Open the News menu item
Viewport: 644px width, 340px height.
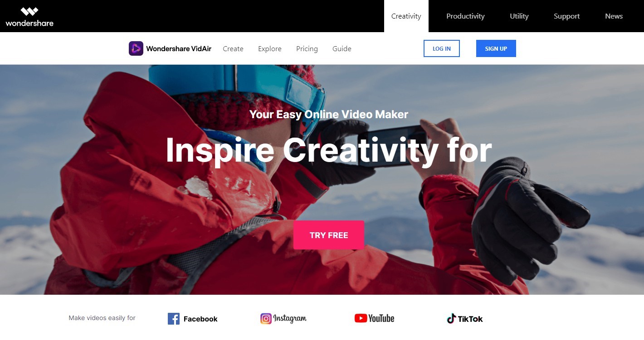[614, 16]
